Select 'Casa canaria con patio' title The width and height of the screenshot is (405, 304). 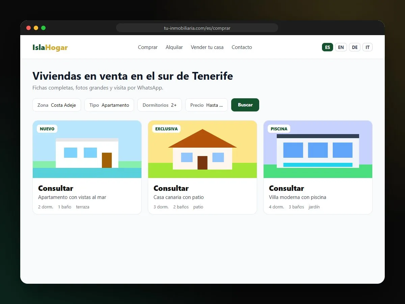tap(179, 197)
